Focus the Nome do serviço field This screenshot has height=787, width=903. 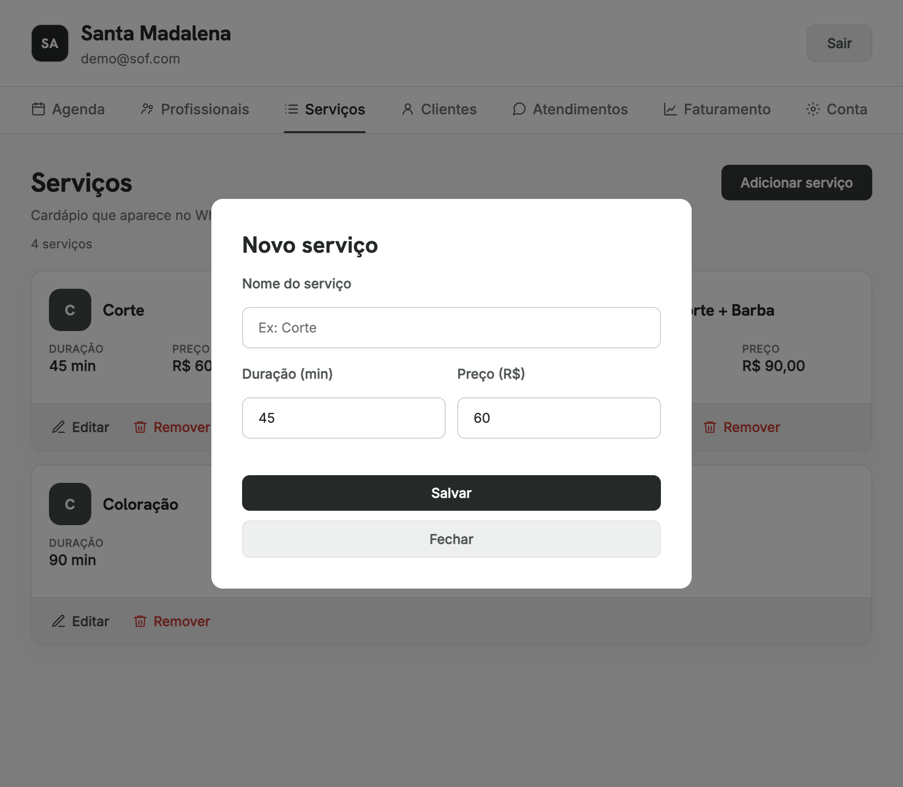point(451,328)
